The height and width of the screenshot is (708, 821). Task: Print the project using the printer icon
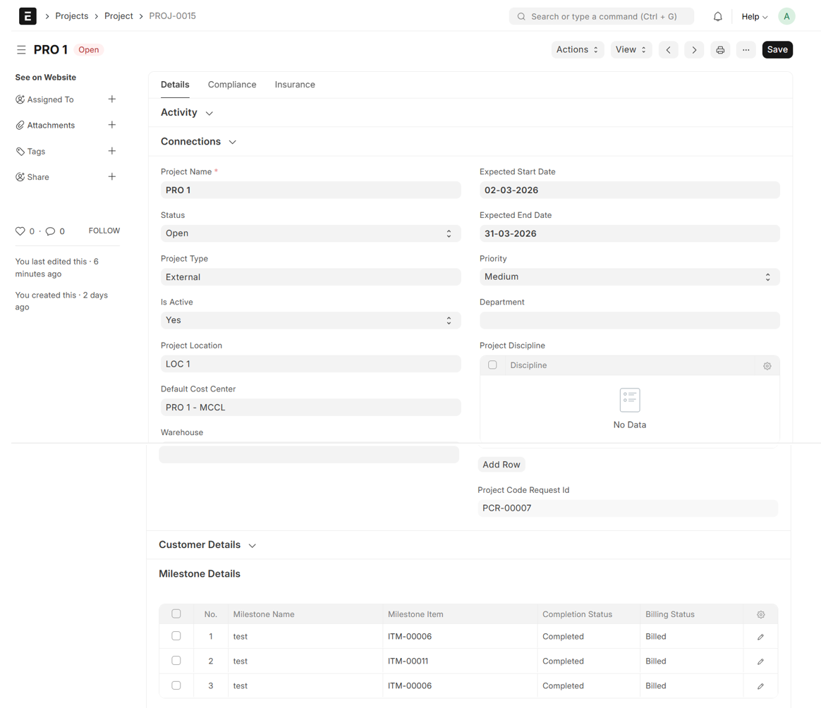(720, 50)
